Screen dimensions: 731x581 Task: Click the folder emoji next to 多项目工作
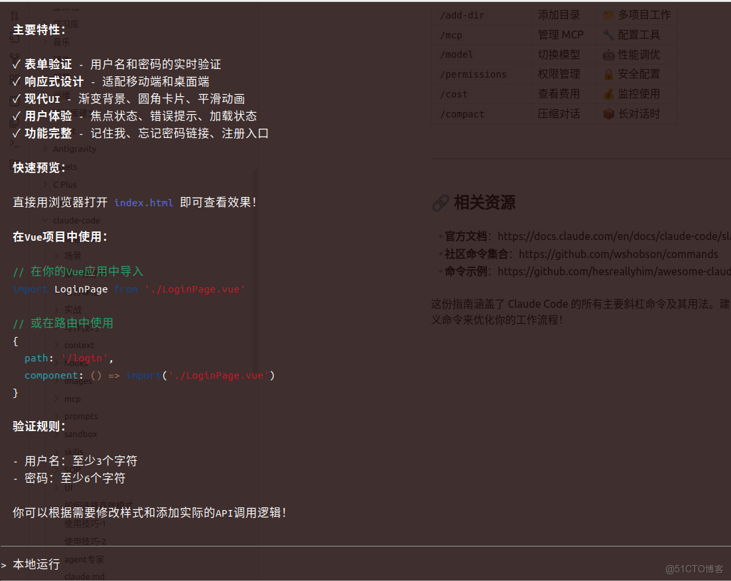point(608,15)
